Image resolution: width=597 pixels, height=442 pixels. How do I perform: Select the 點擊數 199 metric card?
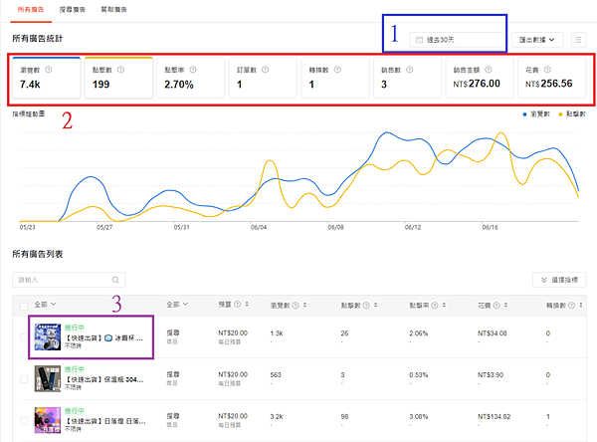click(118, 78)
